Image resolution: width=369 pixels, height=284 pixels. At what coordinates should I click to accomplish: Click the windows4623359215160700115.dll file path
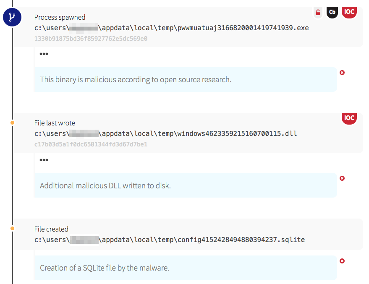point(166,134)
